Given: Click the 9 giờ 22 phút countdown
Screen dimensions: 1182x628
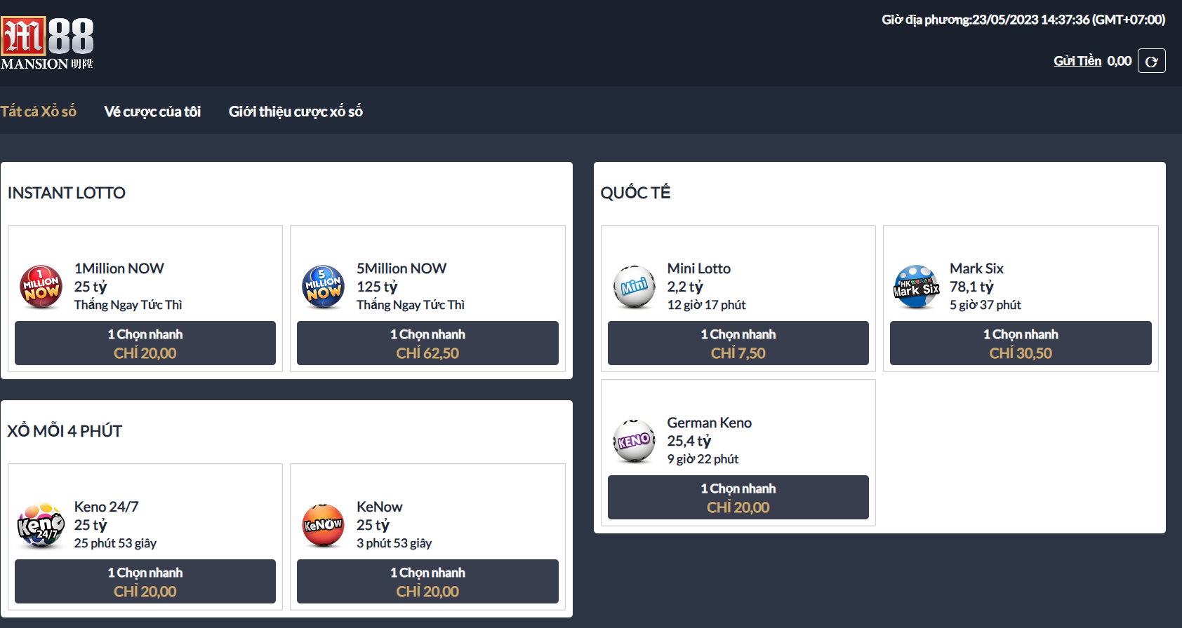Looking at the screenshot, I should click(x=703, y=459).
